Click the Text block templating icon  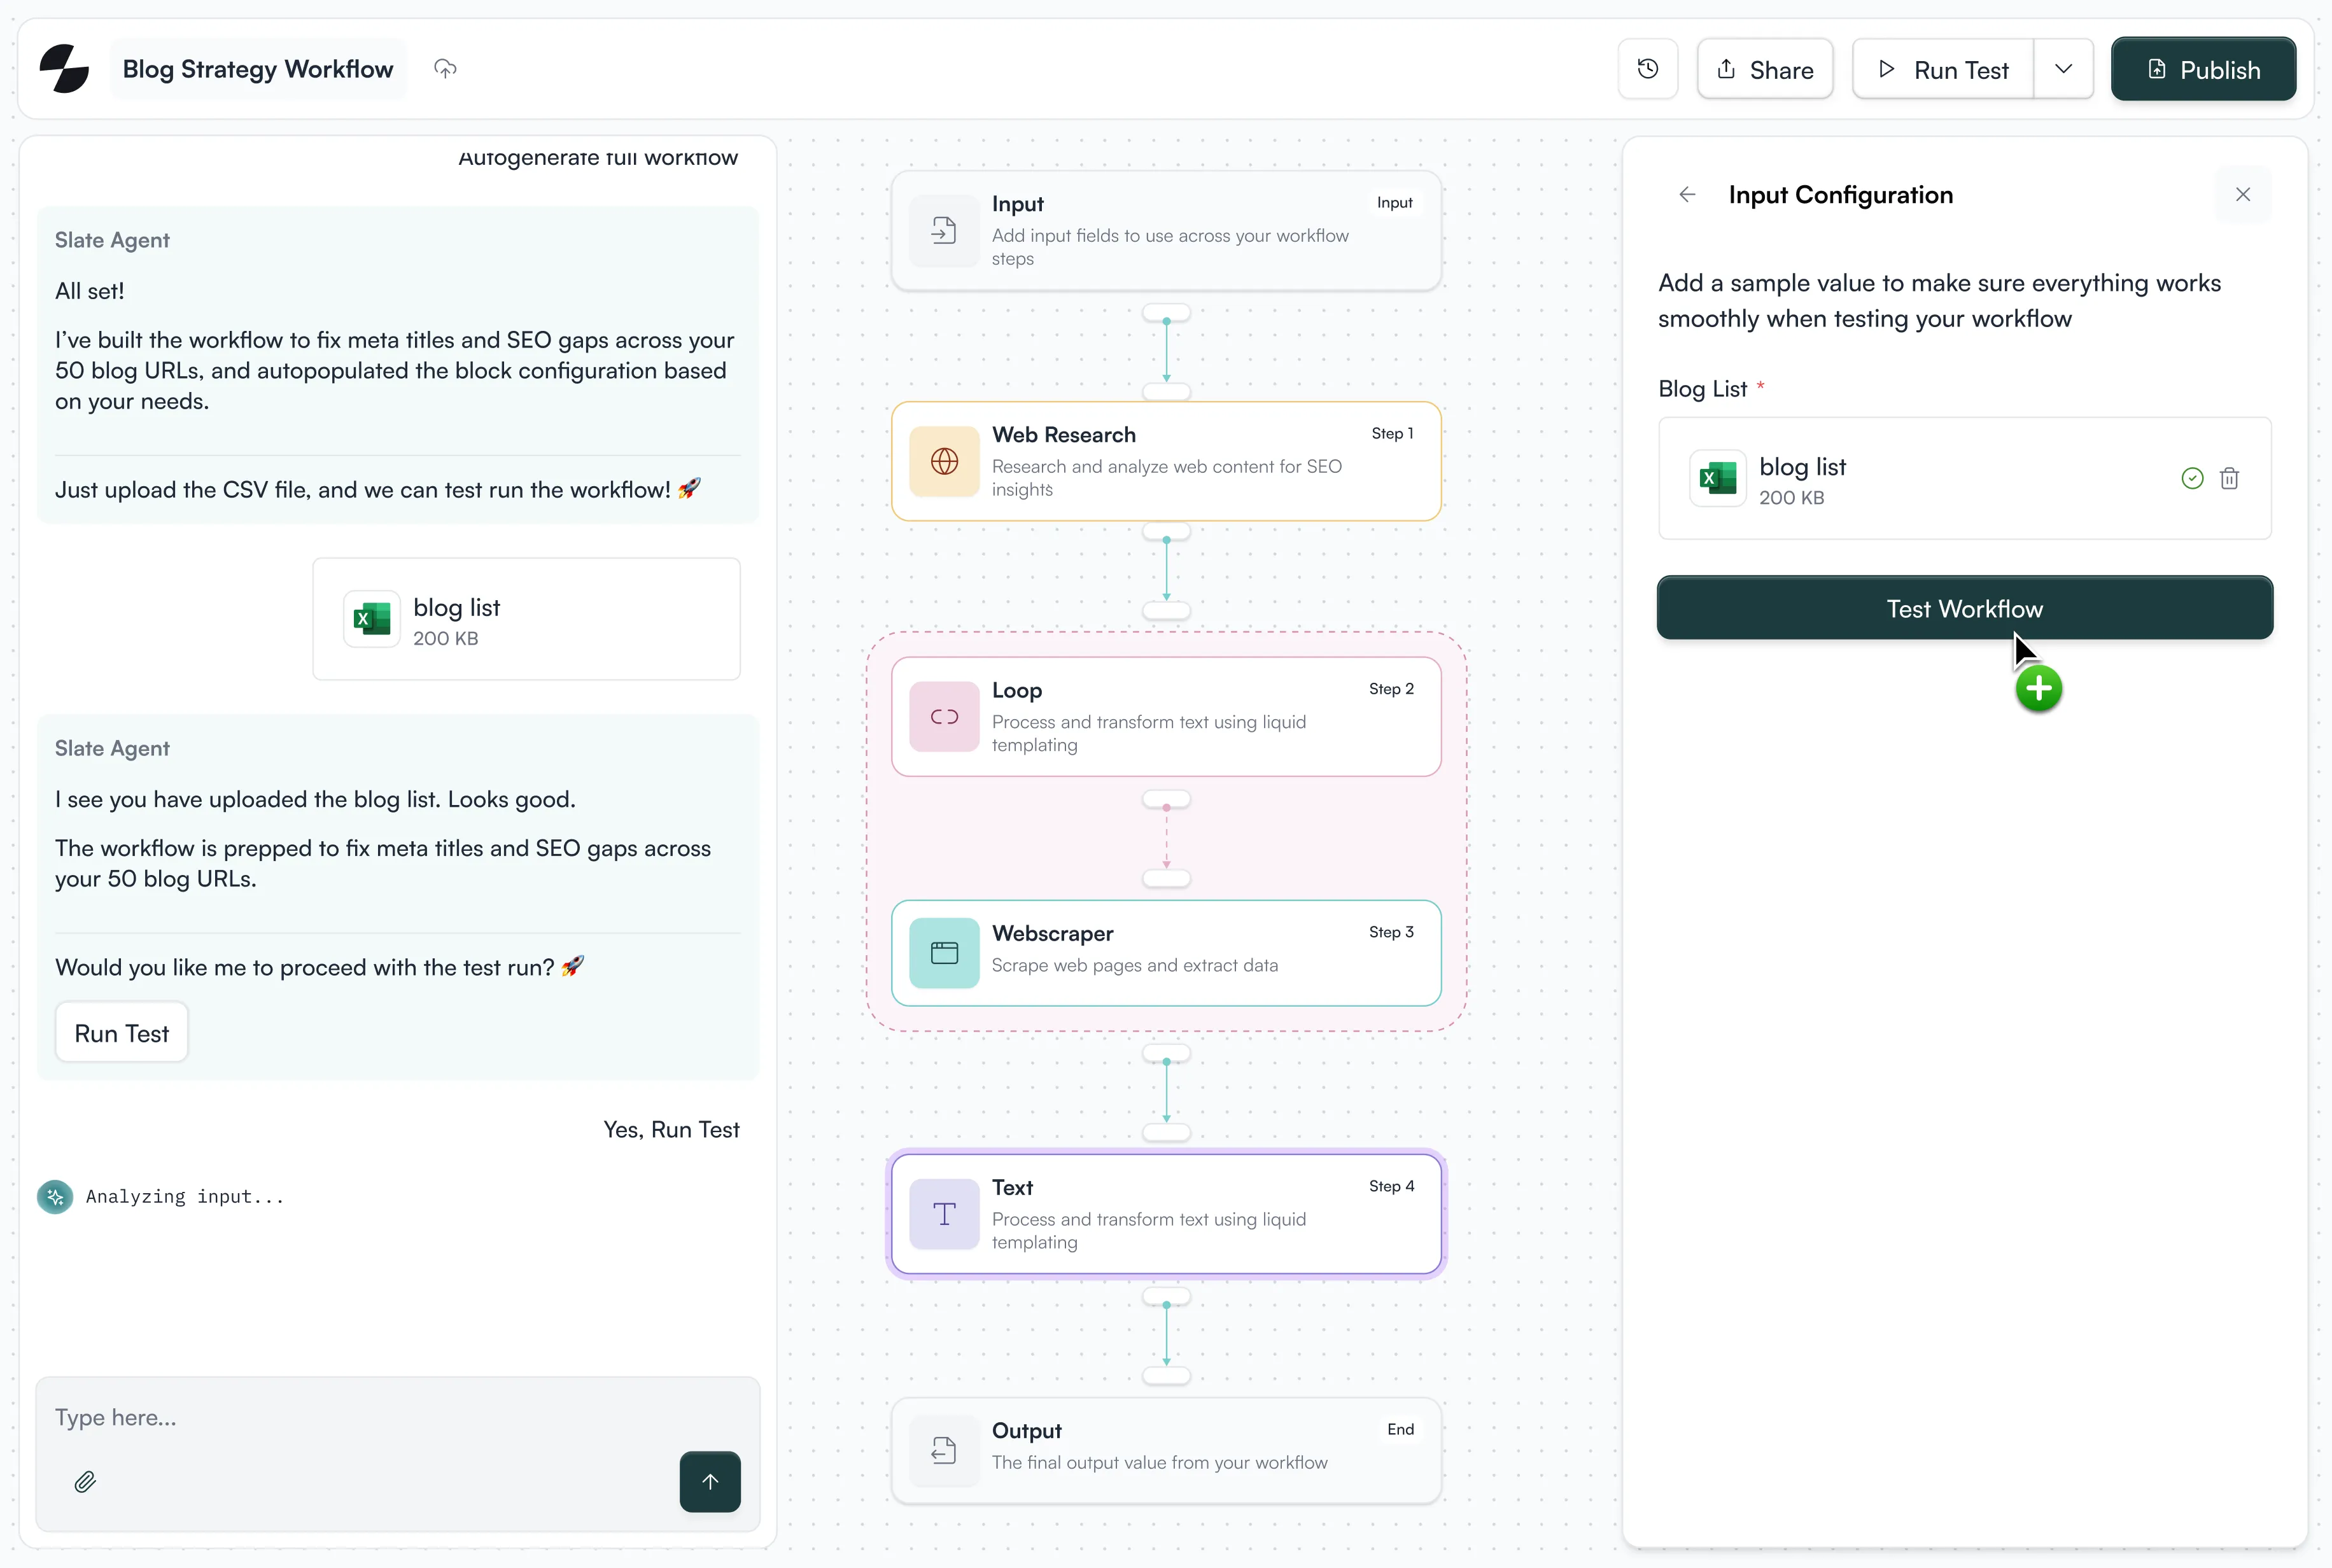(944, 1214)
